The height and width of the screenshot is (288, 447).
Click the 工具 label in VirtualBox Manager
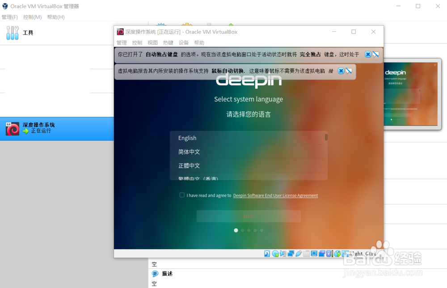pyautogui.click(x=28, y=33)
